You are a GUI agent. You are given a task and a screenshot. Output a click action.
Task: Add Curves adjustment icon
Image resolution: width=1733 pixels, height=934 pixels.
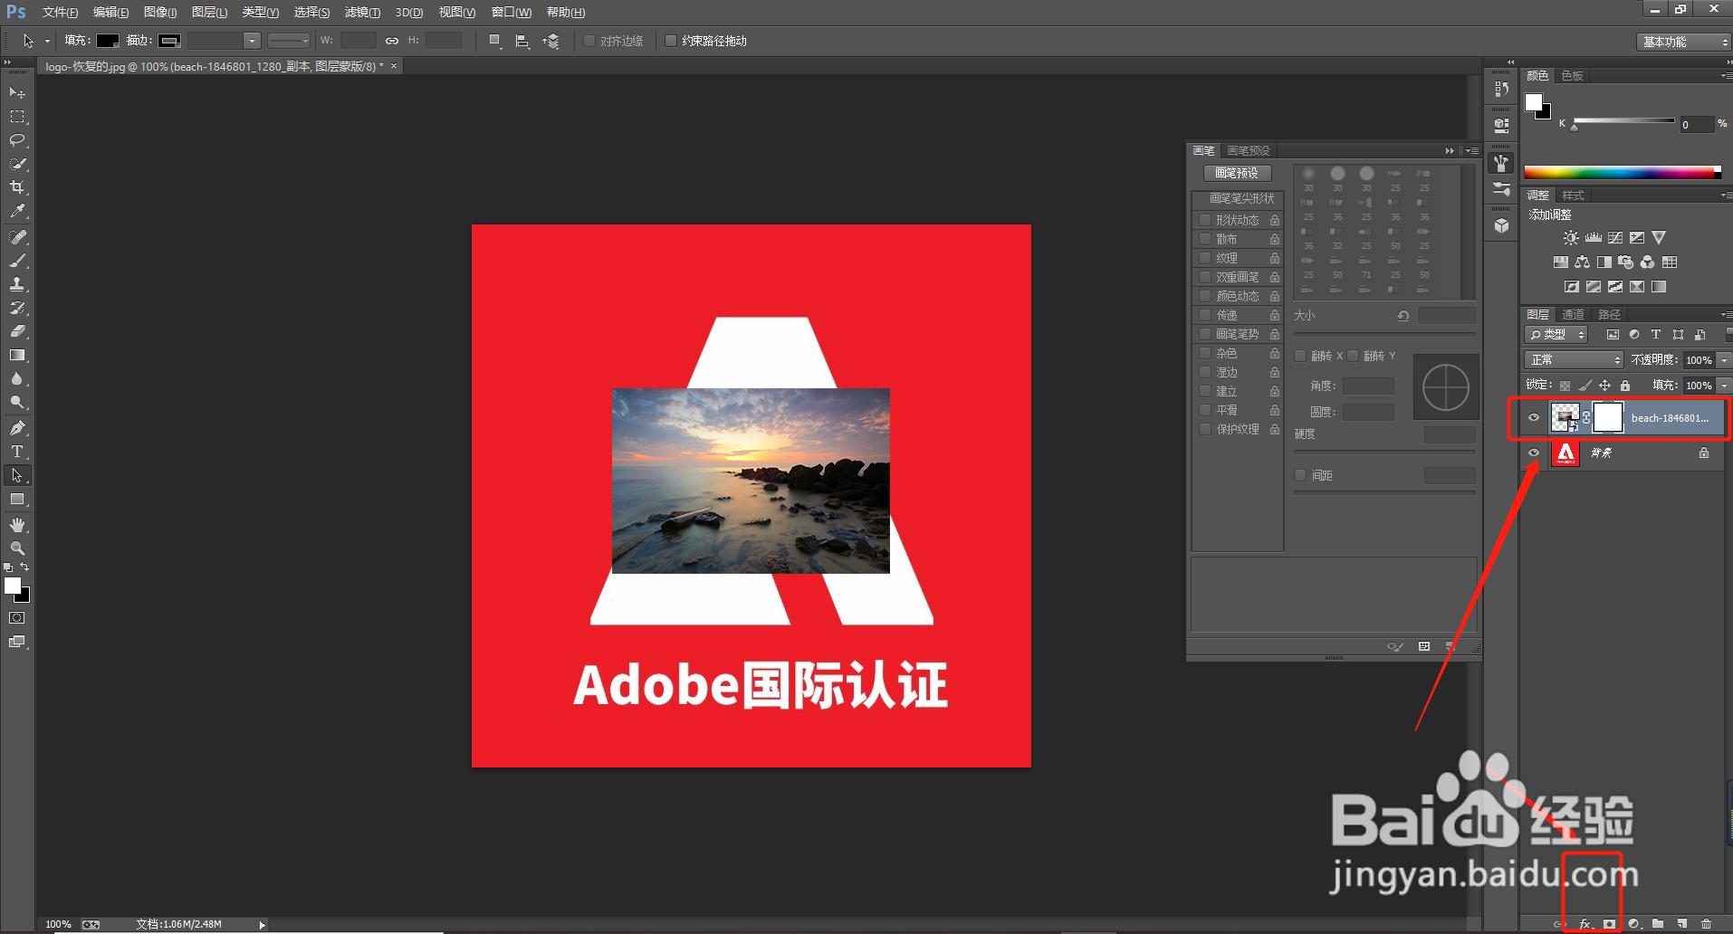pos(1615,238)
